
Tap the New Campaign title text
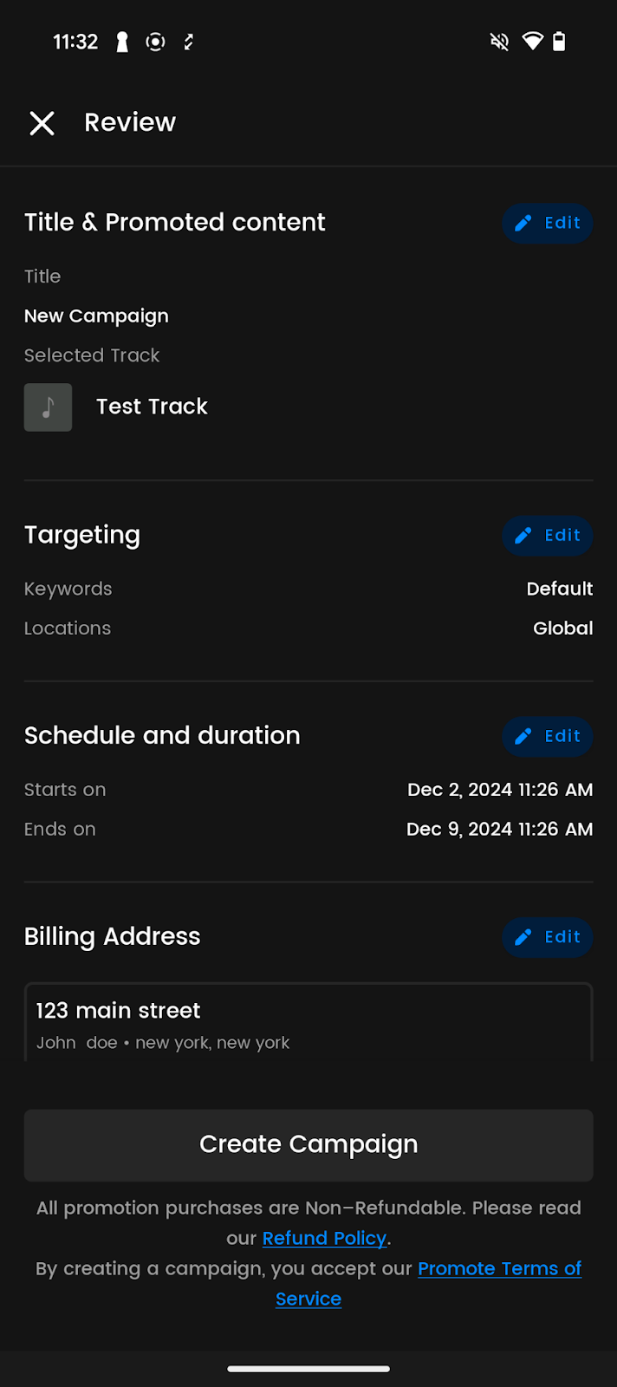point(96,316)
